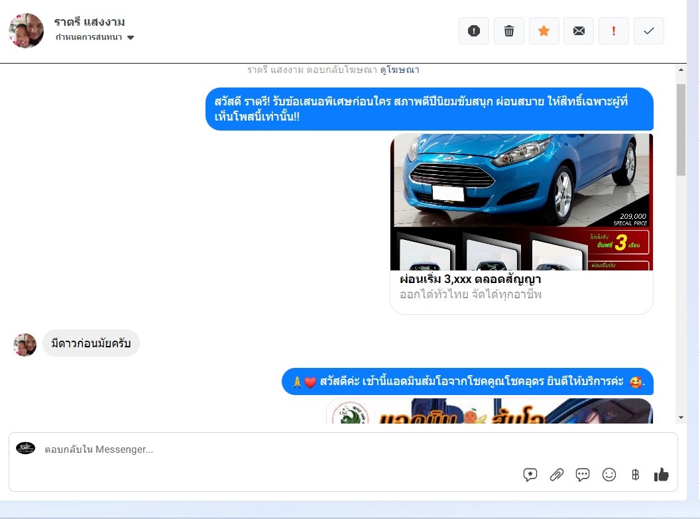
Task: Mark conversation done with the checkmark
Action: click(x=649, y=31)
